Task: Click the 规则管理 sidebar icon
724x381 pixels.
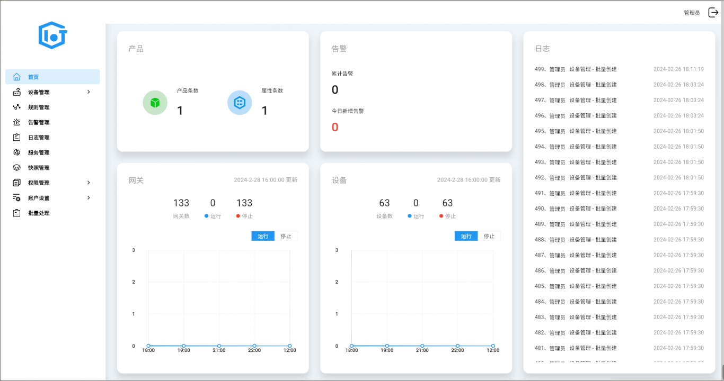Action: (x=17, y=107)
